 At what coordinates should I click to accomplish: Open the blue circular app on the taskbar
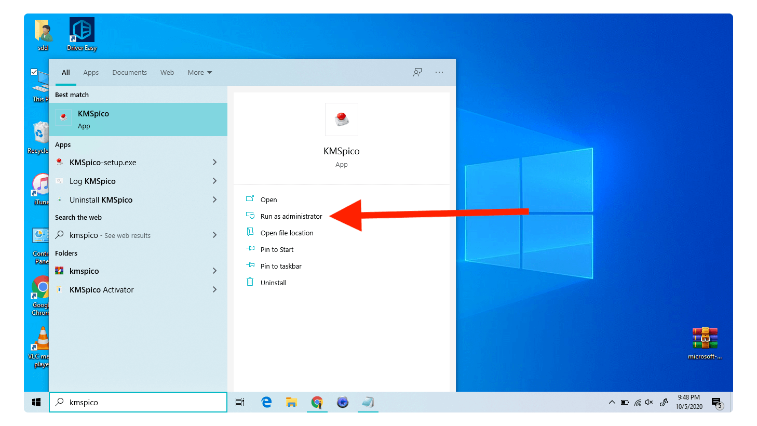[343, 402]
